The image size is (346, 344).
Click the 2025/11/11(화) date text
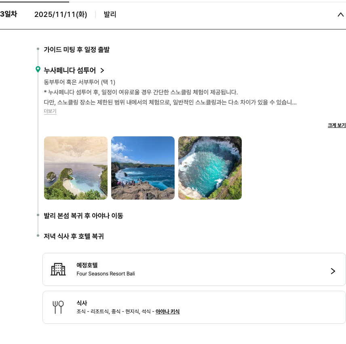click(61, 15)
